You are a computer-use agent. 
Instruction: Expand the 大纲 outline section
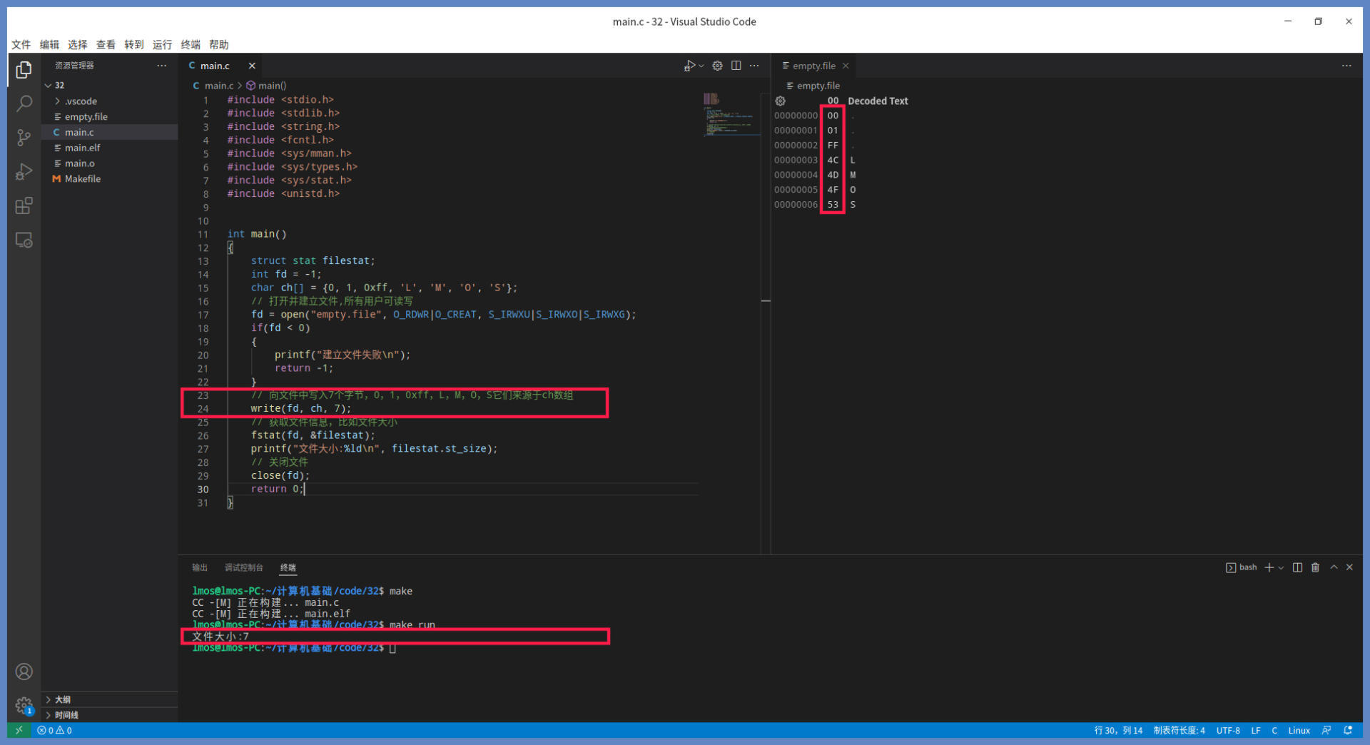pos(63,699)
